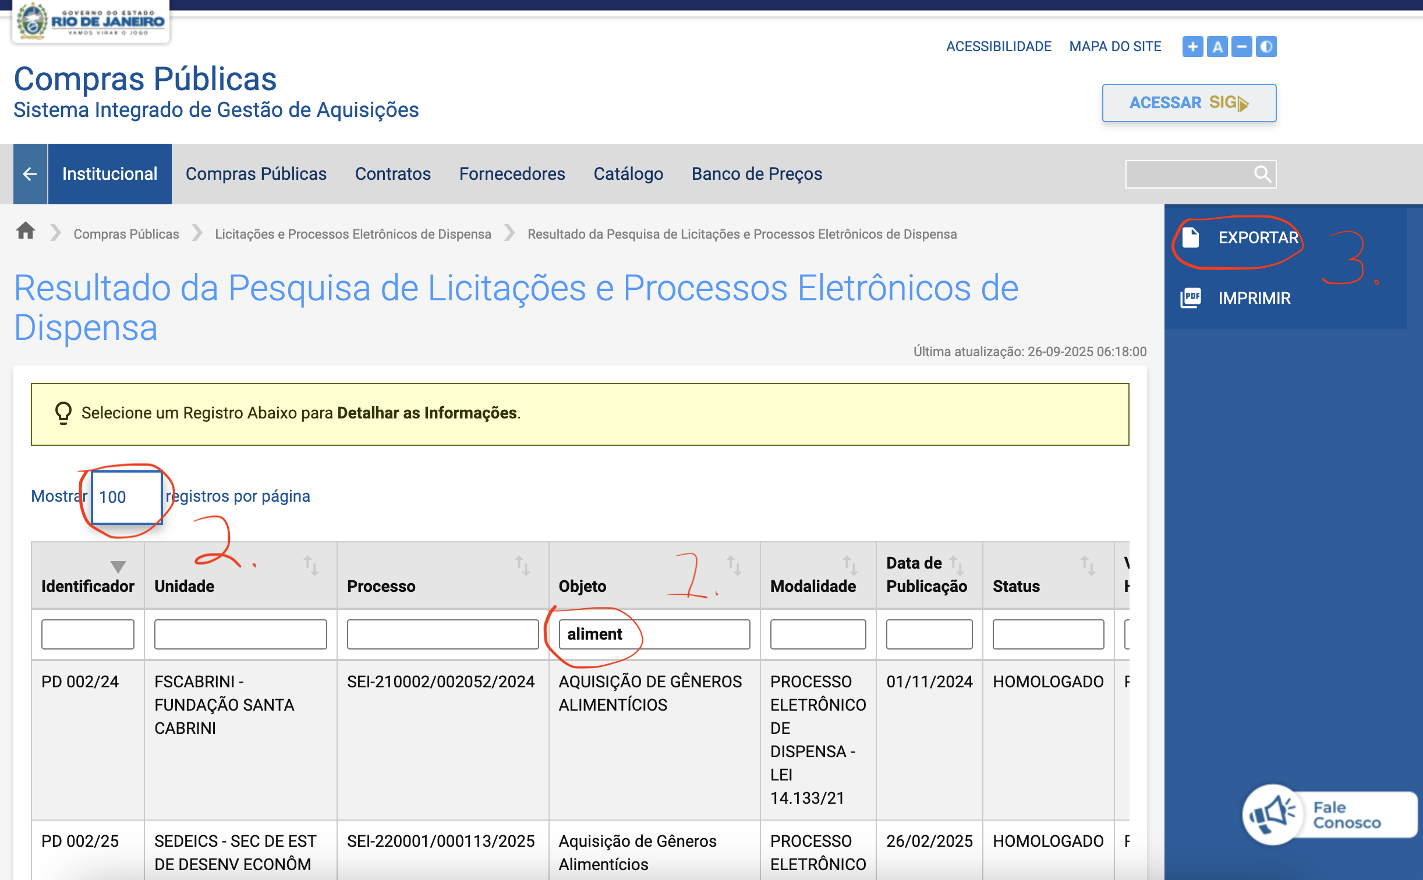Image resolution: width=1423 pixels, height=880 pixels.
Task: Click the home icon in breadcrumb
Action: pyautogui.click(x=25, y=232)
